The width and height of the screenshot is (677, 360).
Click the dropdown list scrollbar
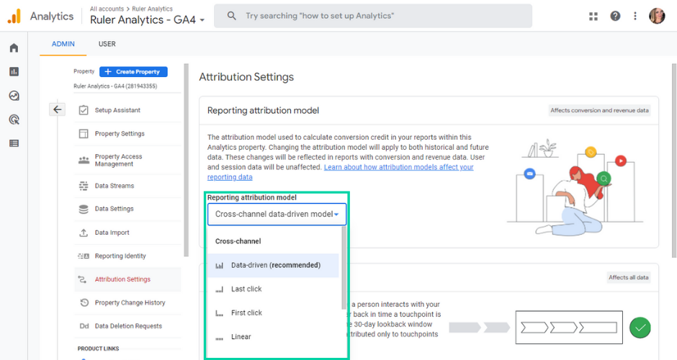point(344,268)
